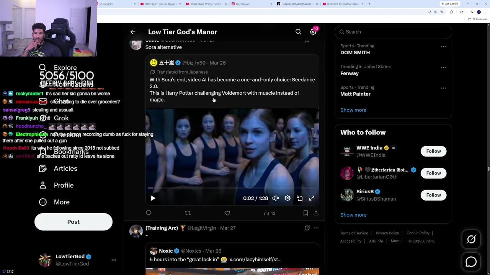This screenshot has width=490, height=275.
Task: Like the Sora alternative post
Action: (227, 213)
